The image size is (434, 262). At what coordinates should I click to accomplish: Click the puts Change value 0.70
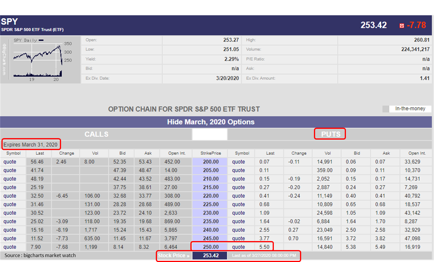pos(293,238)
